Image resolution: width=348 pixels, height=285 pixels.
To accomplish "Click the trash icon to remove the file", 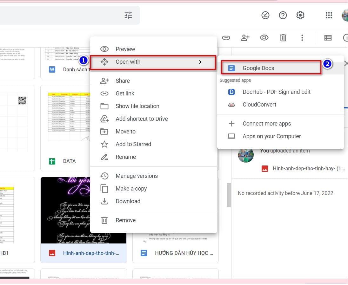I will pos(283,38).
